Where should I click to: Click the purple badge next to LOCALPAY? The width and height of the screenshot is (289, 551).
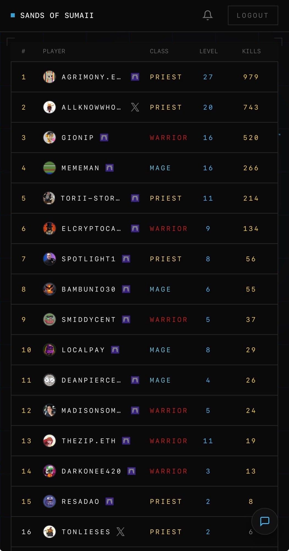(x=115, y=350)
